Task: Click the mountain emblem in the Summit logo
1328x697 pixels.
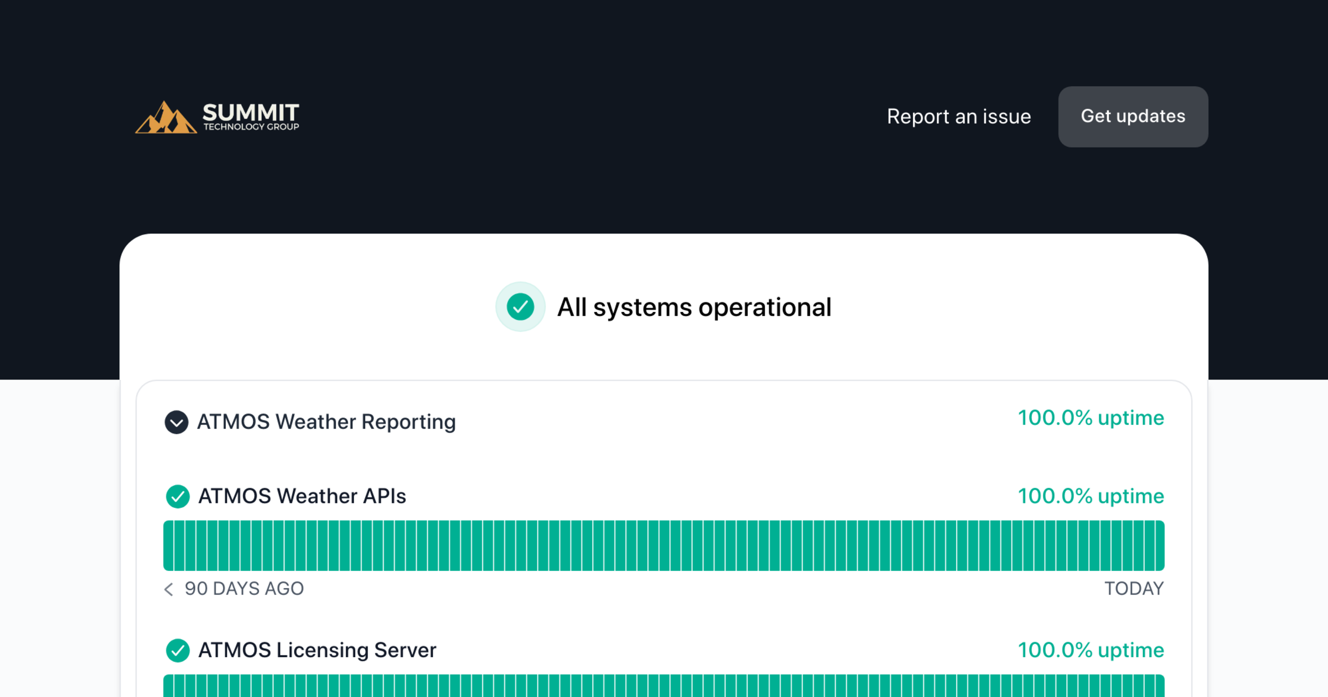Action: point(165,118)
